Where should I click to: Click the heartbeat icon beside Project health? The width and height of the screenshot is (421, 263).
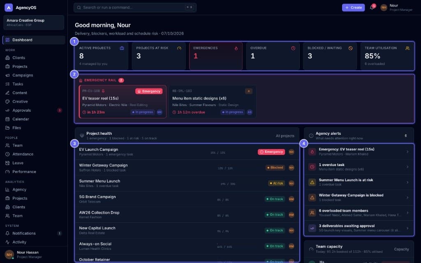82,136
